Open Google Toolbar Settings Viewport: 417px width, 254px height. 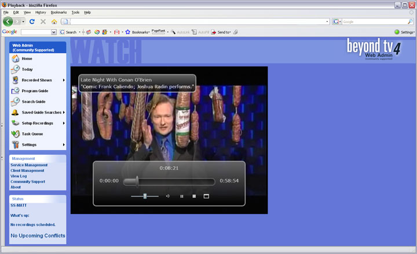click(x=404, y=32)
